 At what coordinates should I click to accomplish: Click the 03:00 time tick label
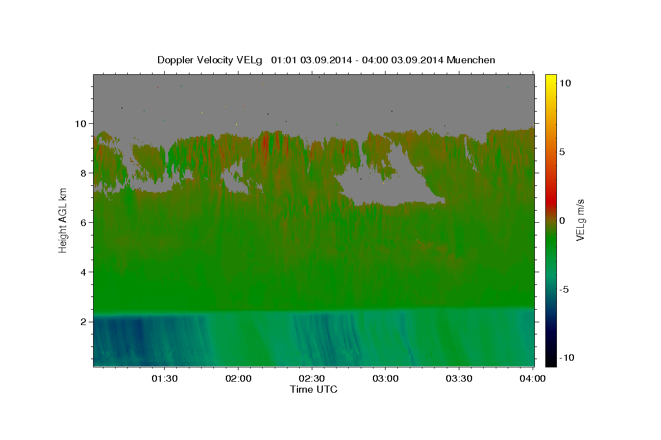(x=385, y=379)
